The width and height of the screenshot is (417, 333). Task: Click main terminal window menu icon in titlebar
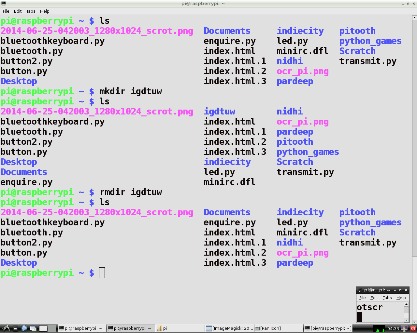coord(3,4)
